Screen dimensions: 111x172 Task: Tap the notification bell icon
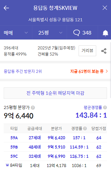coord(105,33)
